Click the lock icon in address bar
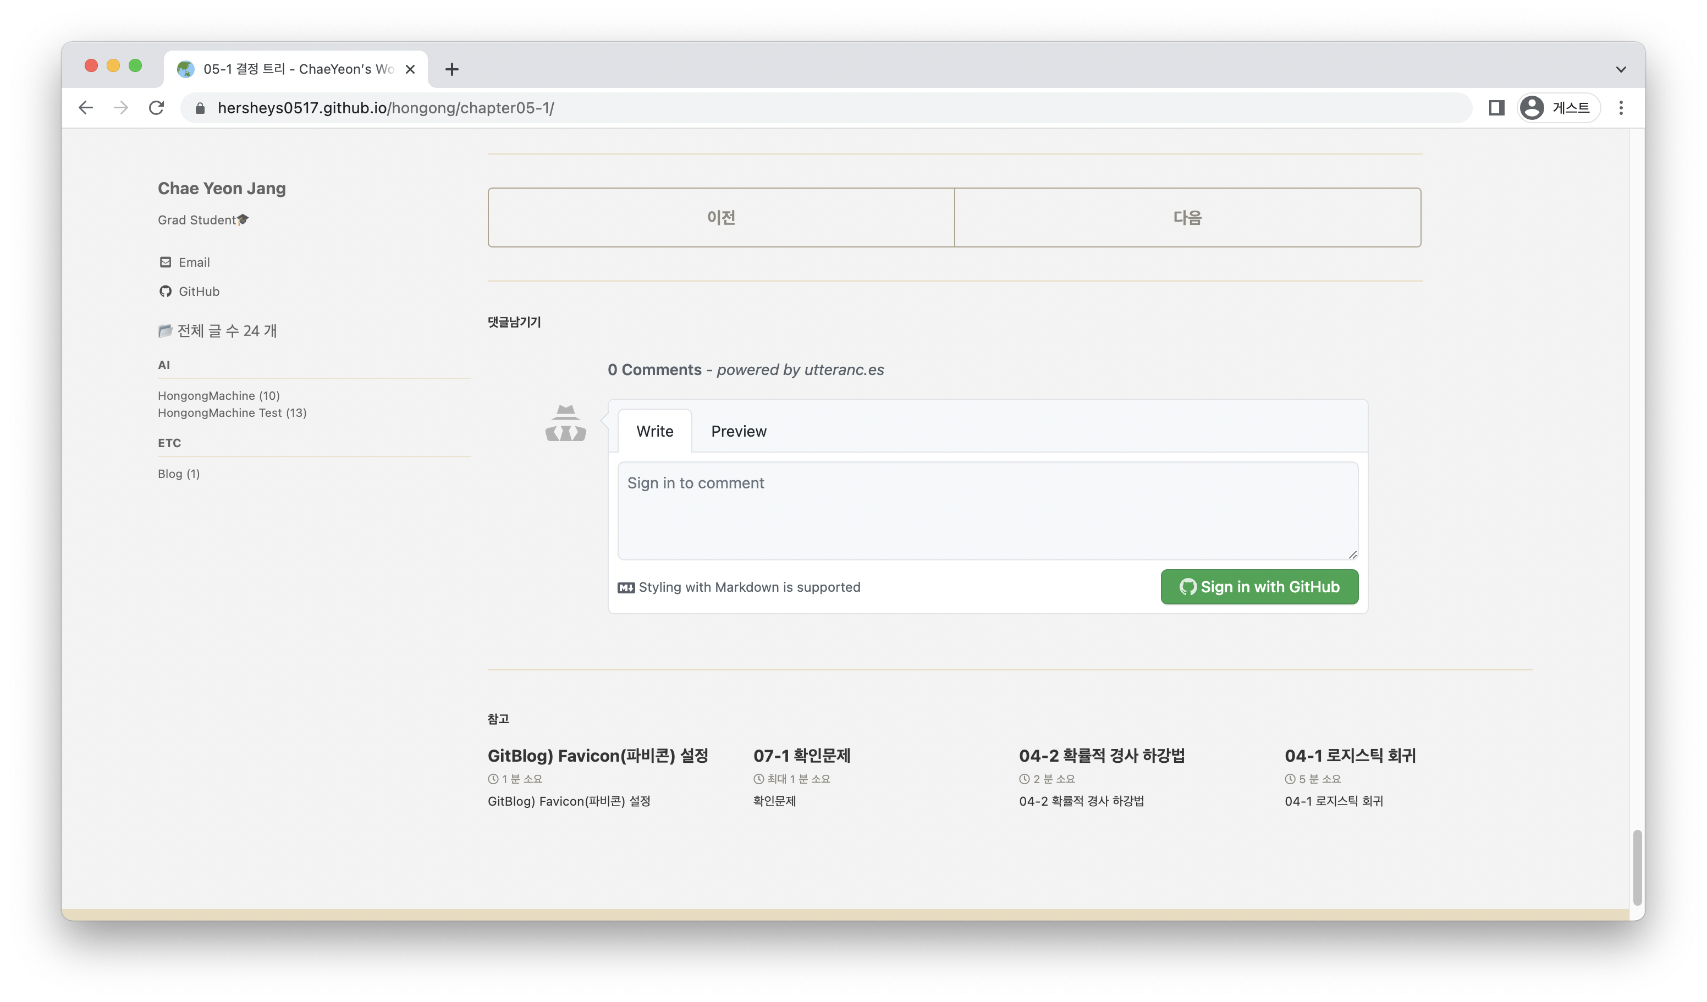Image resolution: width=1707 pixels, height=1002 pixels. 200,108
